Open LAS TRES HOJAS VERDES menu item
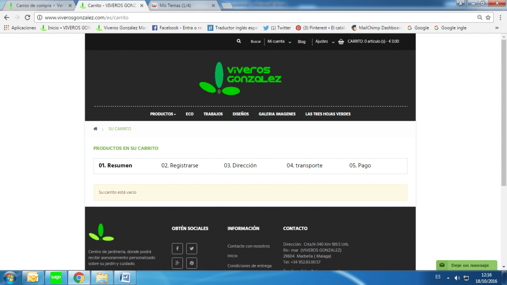Screen dimensions: 507x285 pyautogui.click(x=328, y=114)
